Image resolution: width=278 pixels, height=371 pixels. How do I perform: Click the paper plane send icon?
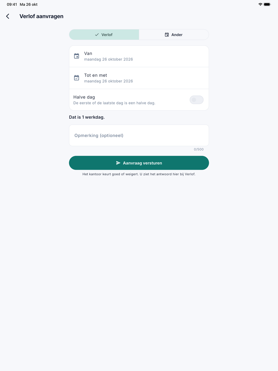(118, 163)
